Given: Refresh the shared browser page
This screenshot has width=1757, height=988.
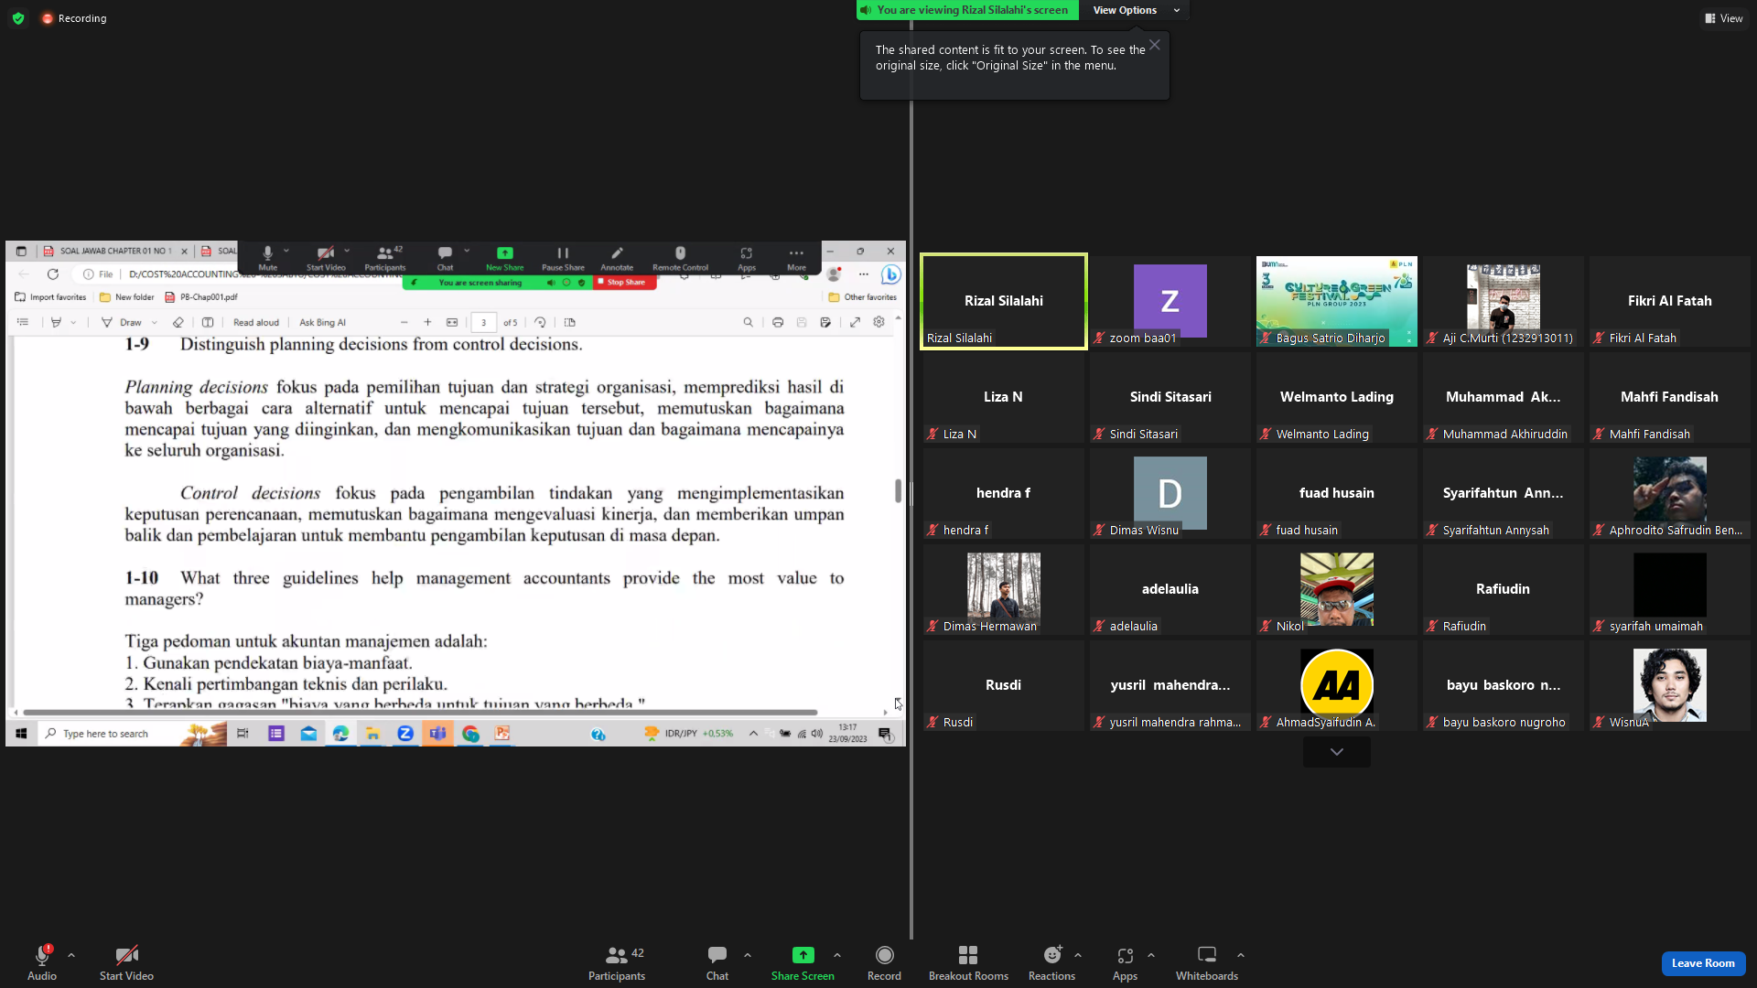Looking at the screenshot, I should click(x=53, y=274).
